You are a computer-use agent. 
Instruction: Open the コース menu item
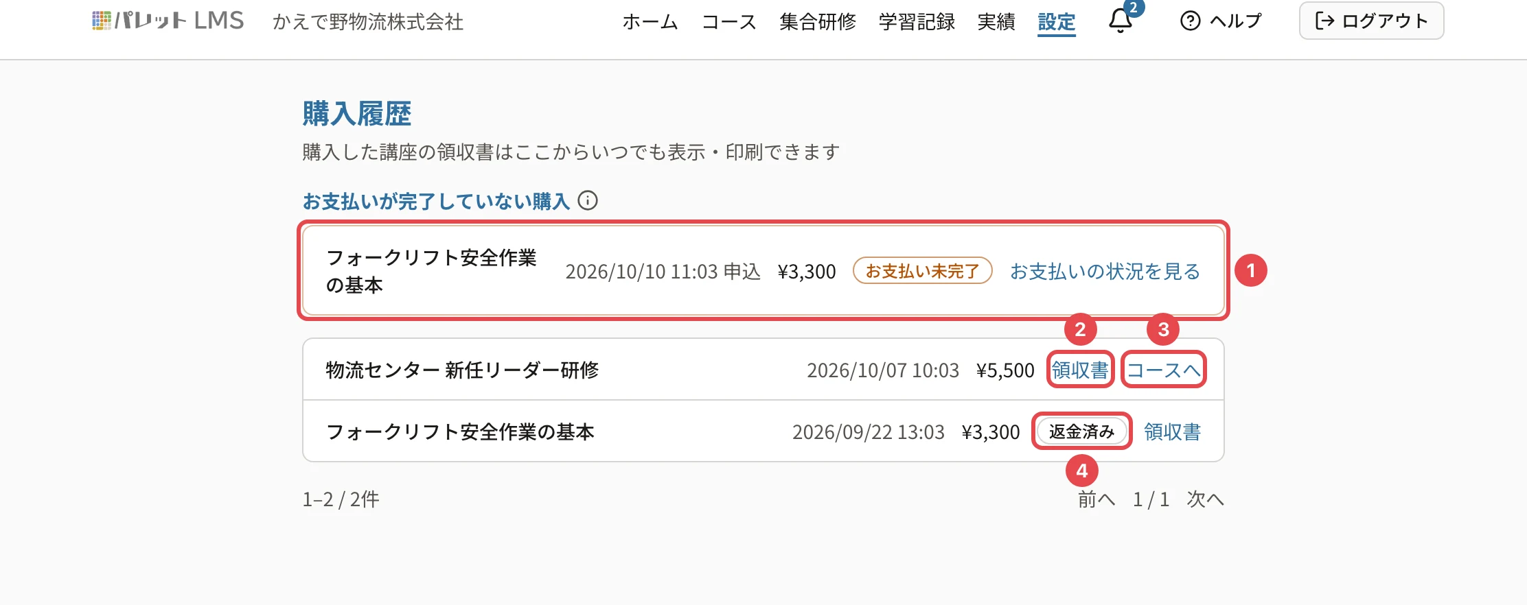729,22
